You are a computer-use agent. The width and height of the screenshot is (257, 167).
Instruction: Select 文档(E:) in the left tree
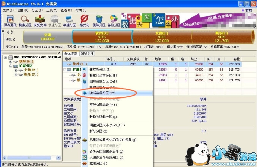(x=31, y=70)
